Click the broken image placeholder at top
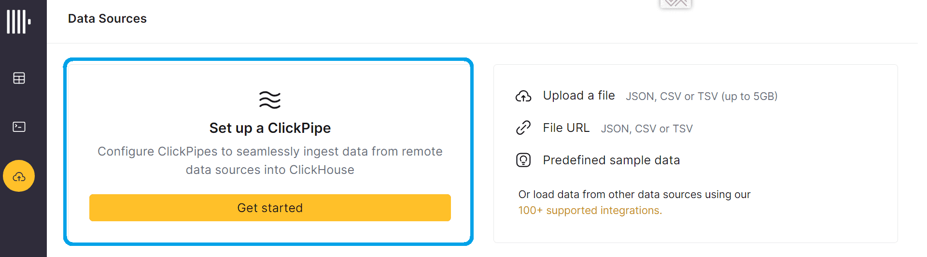Viewport: 927px width, 257px height. click(x=675, y=3)
